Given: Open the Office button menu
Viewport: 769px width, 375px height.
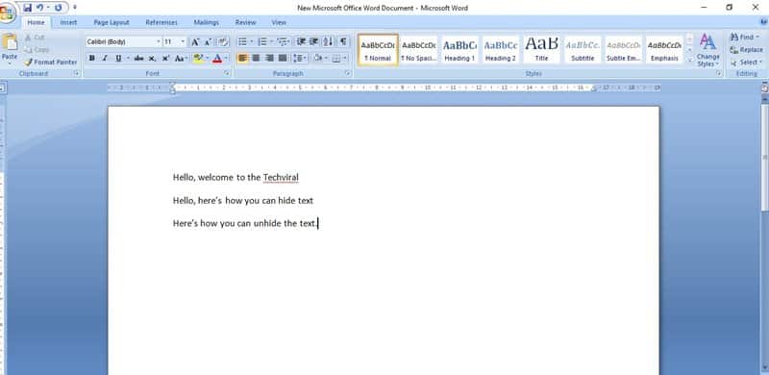Looking at the screenshot, I should (x=7, y=12).
